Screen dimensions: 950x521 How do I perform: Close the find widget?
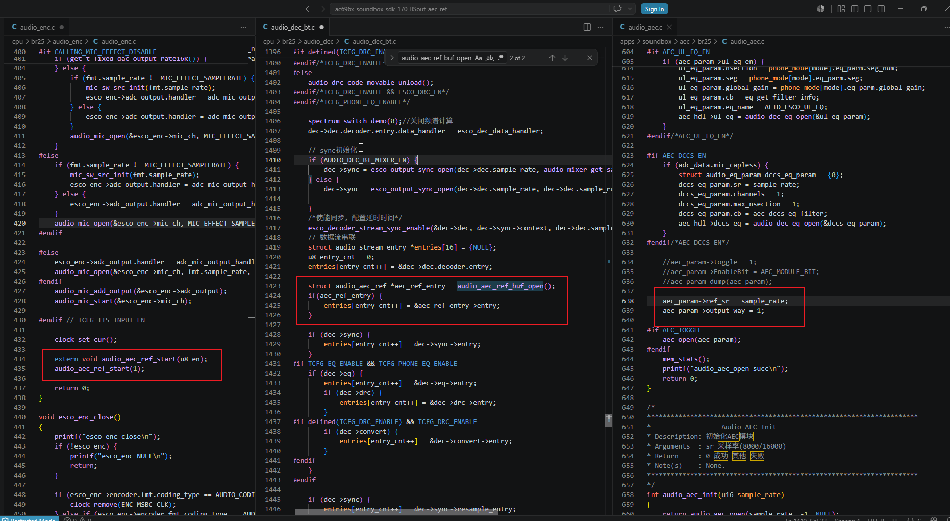pyautogui.click(x=590, y=58)
